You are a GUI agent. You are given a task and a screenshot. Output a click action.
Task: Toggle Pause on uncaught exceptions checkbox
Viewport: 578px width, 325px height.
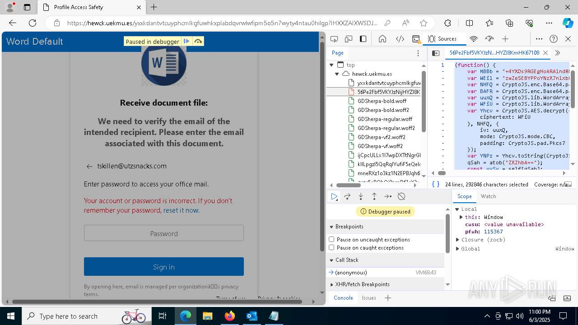tap(331, 239)
